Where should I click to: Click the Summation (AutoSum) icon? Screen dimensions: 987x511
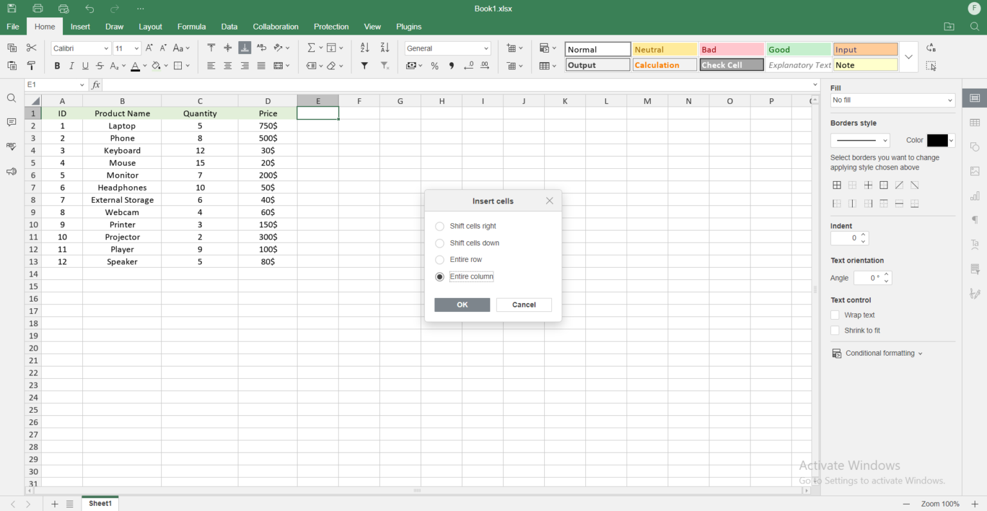pos(311,47)
